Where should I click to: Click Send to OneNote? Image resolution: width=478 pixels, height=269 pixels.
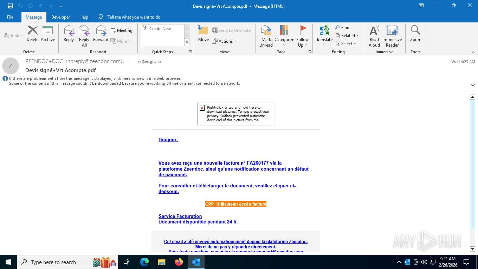pos(231,30)
